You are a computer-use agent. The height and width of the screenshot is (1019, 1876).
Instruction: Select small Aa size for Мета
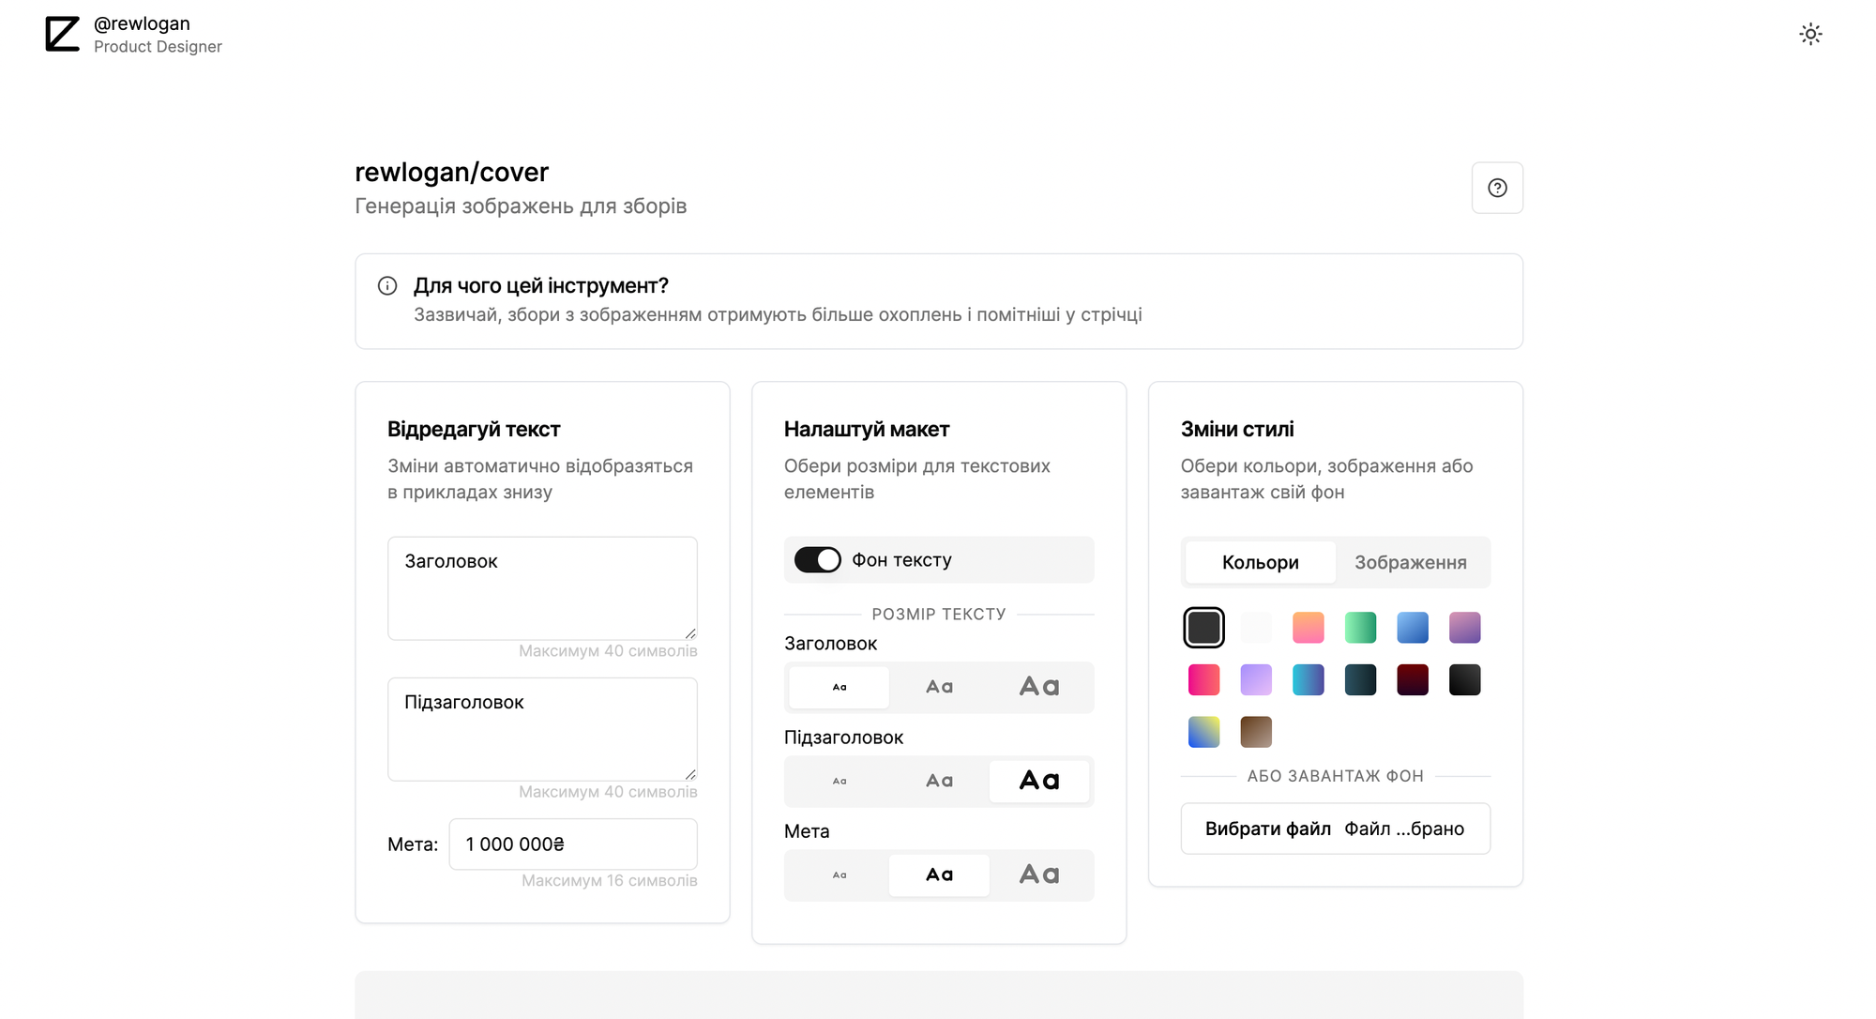839,875
